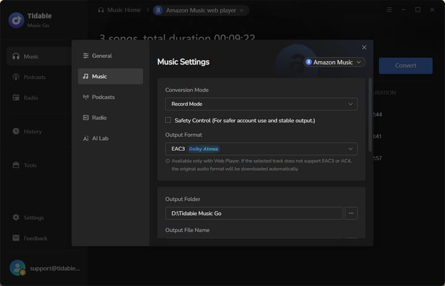The height and width of the screenshot is (286, 445).
Task: Open the General settings tab
Action: (110, 56)
